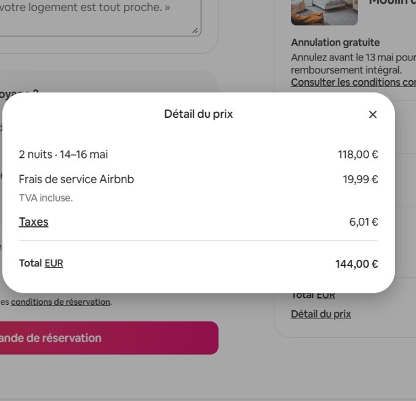Click the 6,01 € taxes amount

tap(363, 222)
